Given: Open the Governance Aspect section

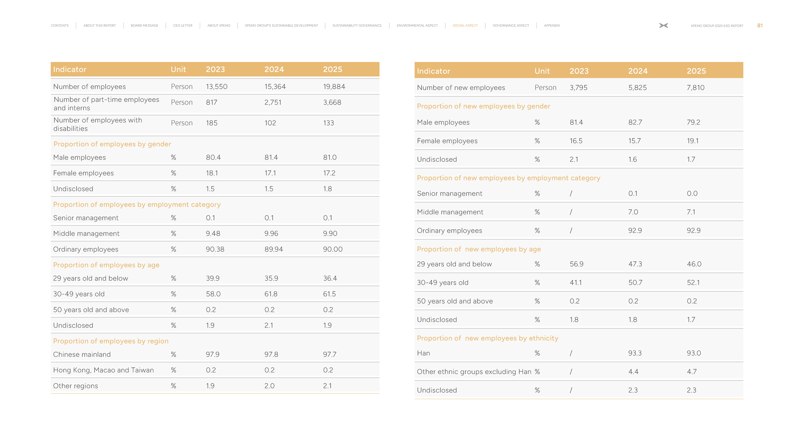Looking at the screenshot, I should (510, 26).
